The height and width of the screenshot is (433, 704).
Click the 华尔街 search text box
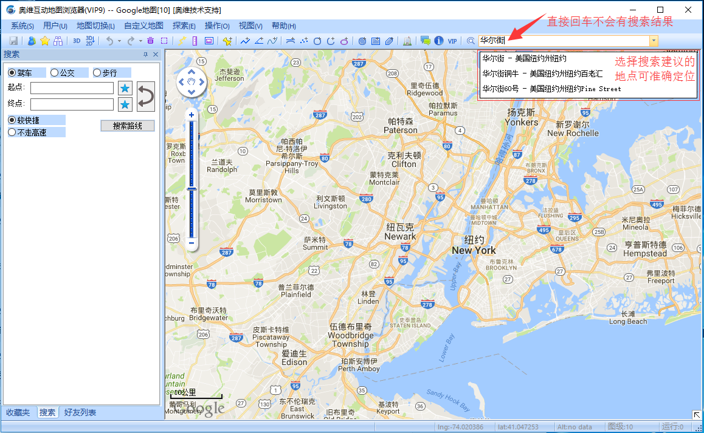tap(564, 41)
